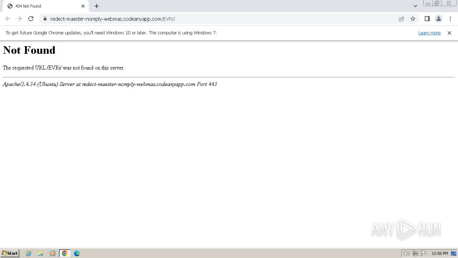The image size is (458, 258).
Task: View site information lock icon
Action: tap(45, 19)
